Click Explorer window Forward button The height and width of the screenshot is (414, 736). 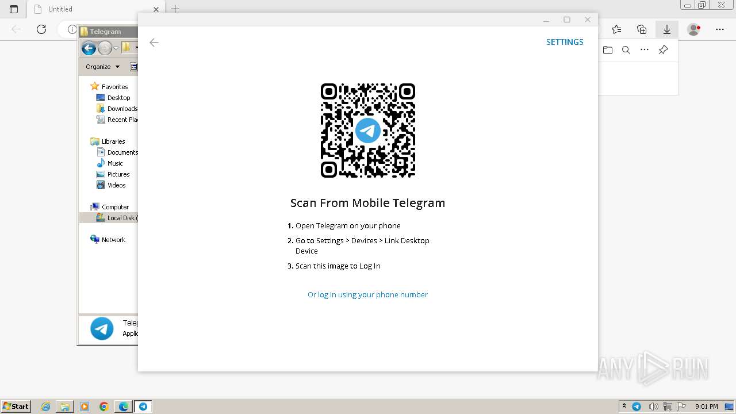pyautogui.click(x=105, y=48)
